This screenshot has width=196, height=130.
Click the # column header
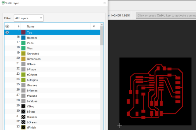[x=18, y=27]
